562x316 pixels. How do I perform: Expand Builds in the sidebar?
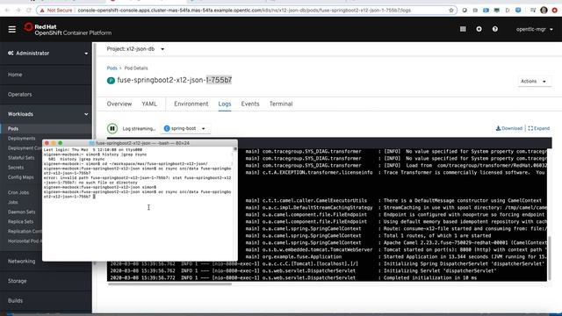[15, 300]
